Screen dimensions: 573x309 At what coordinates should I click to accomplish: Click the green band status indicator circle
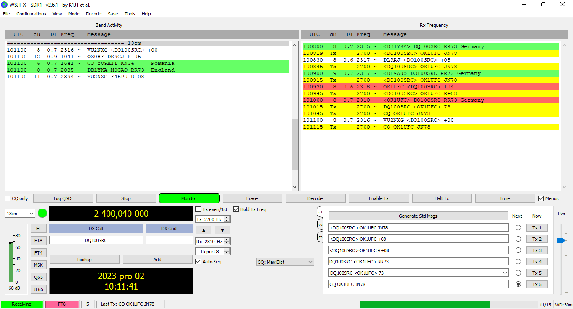tap(42, 213)
